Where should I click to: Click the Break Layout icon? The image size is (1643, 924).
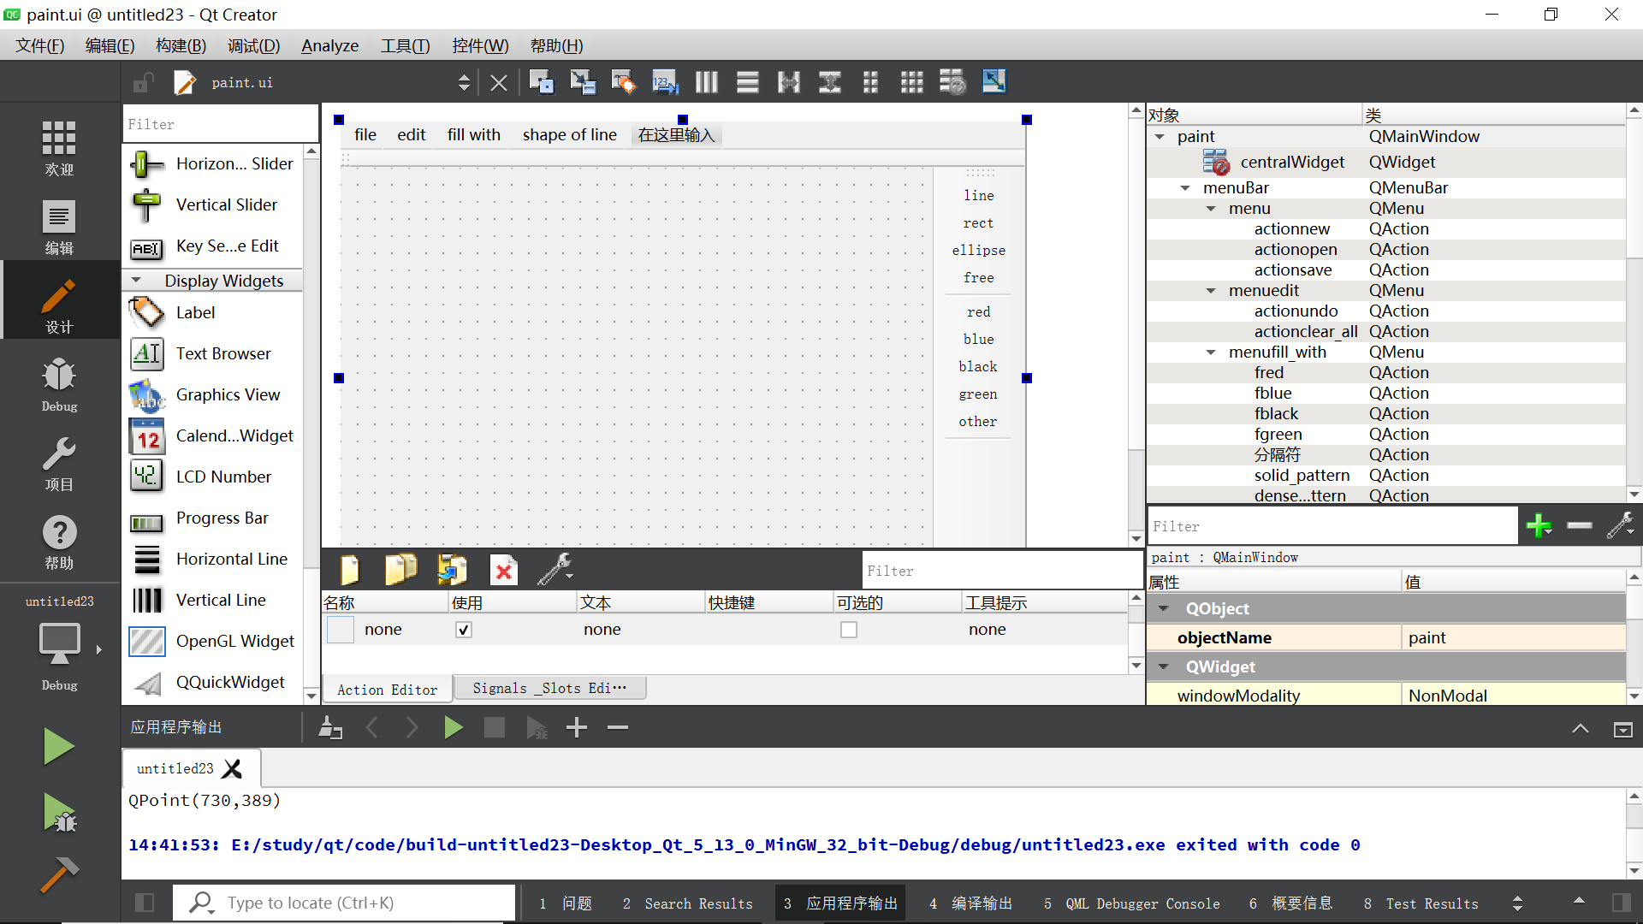click(952, 81)
